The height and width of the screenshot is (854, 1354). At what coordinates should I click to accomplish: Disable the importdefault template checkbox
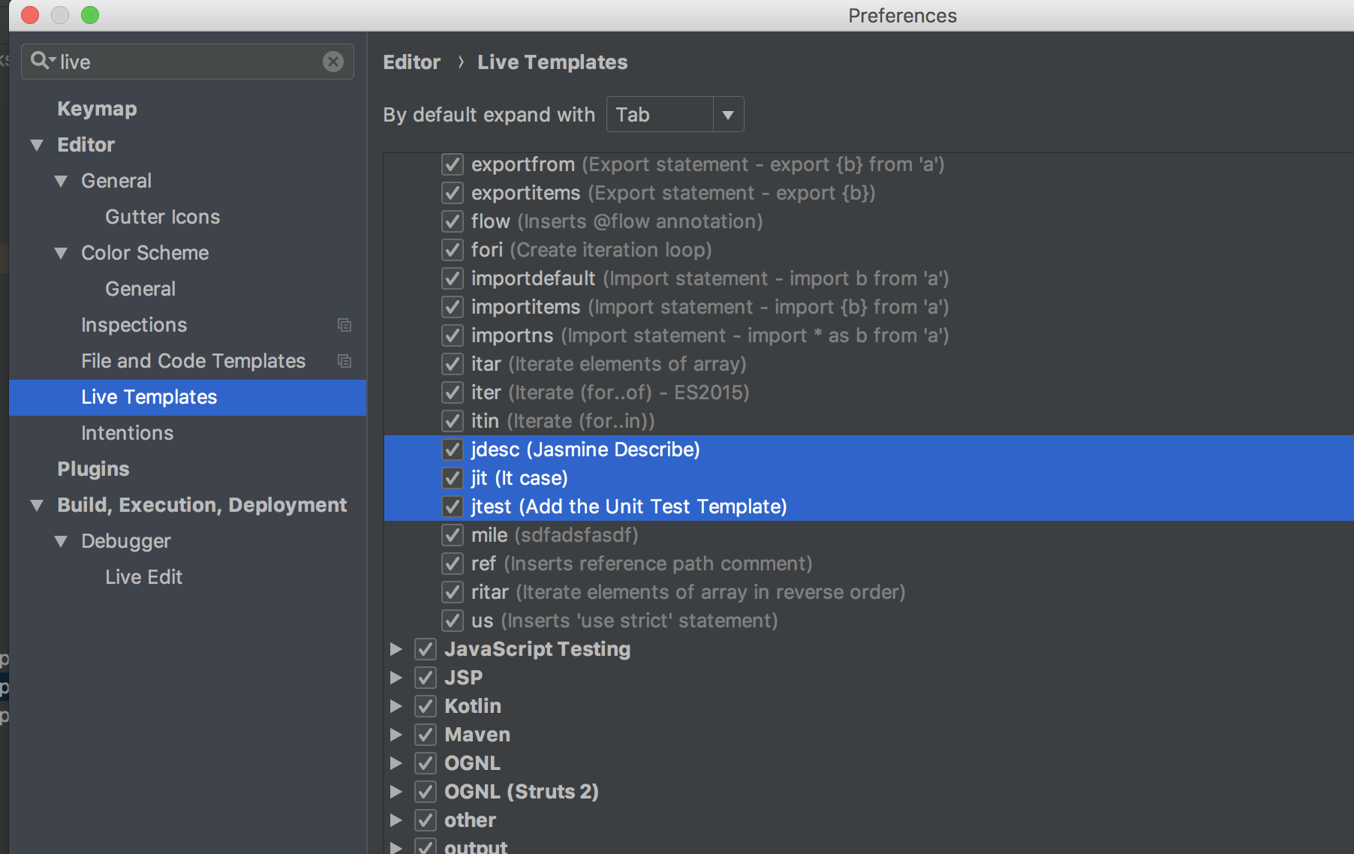tap(453, 278)
